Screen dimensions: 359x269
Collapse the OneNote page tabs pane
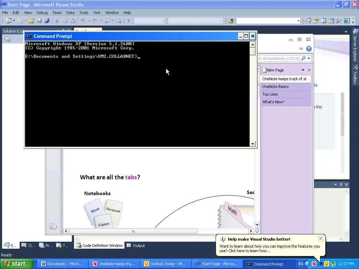309,70
